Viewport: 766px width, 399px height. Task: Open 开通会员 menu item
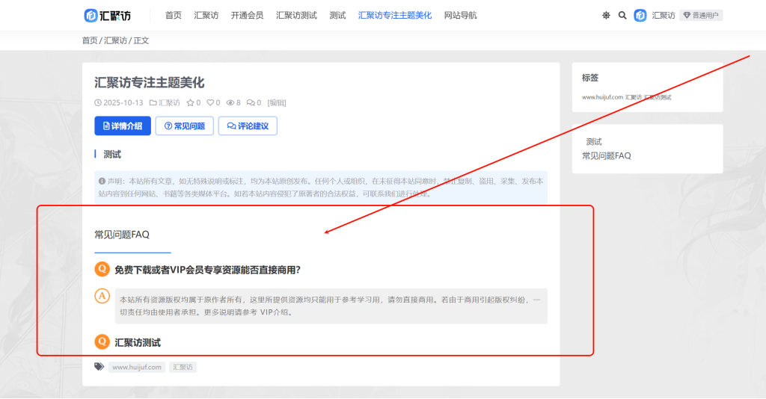(247, 16)
